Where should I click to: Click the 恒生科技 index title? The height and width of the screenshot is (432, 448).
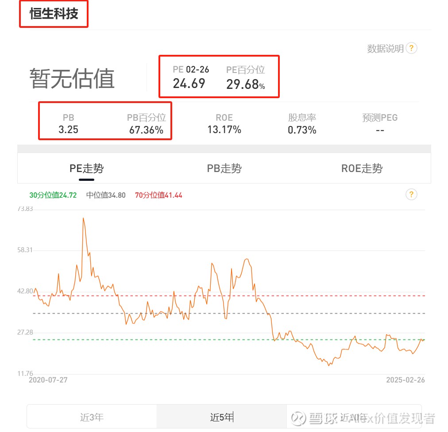point(54,14)
